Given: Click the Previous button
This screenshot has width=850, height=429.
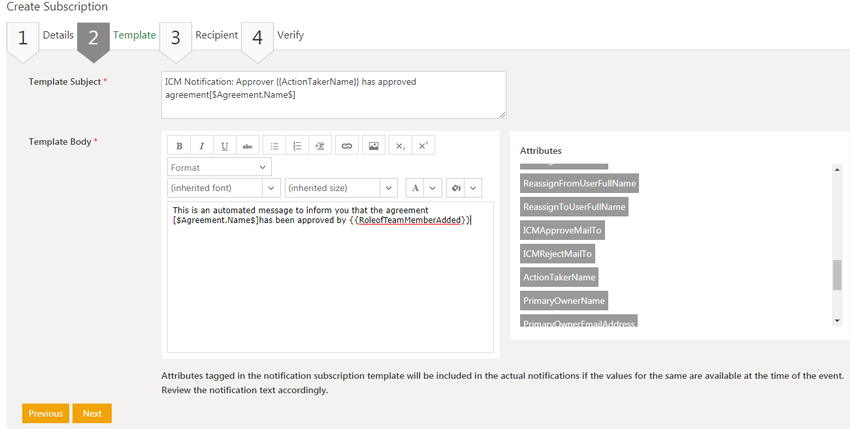Looking at the screenshot, I should tap(45, 413).
